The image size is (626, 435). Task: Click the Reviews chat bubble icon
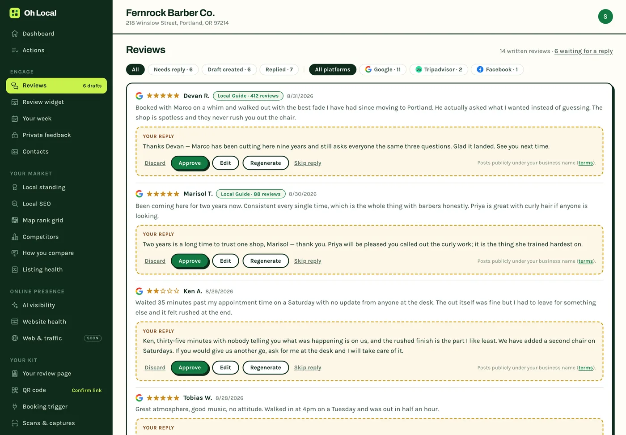(x=15, y=85)
